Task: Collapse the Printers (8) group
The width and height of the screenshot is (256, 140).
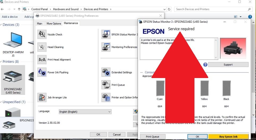Action: (1, 62)
